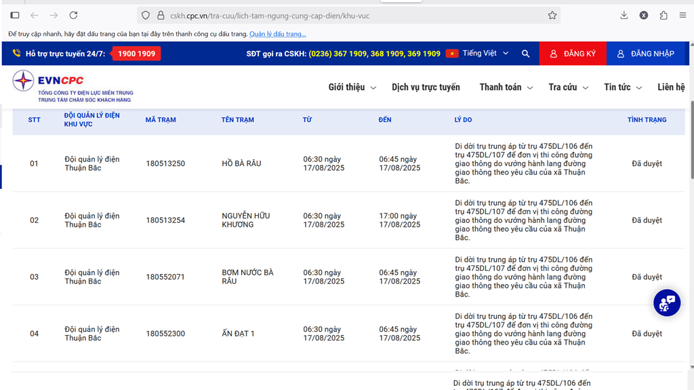Image resolution: width=694 pixels, height=390 pixels.
Task: Open the Firefox hamburger menu
Action: [682, 16]
